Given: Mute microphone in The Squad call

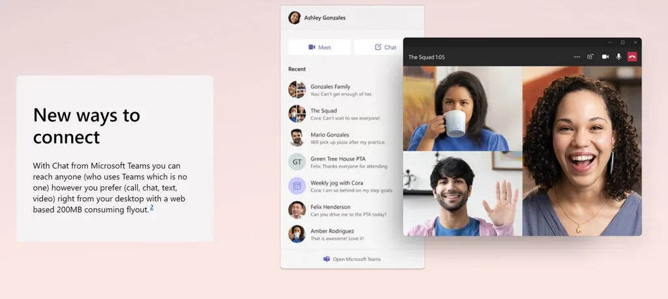Looking at the screenshot, I should 618,57.
